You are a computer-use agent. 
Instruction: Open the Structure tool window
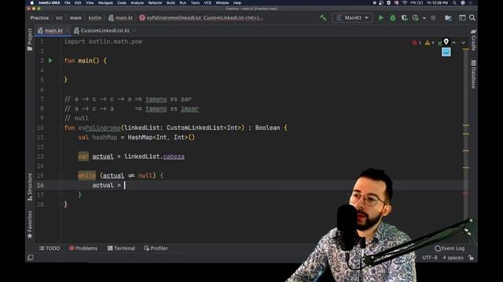pyautogui.click(x=30, y=187)
